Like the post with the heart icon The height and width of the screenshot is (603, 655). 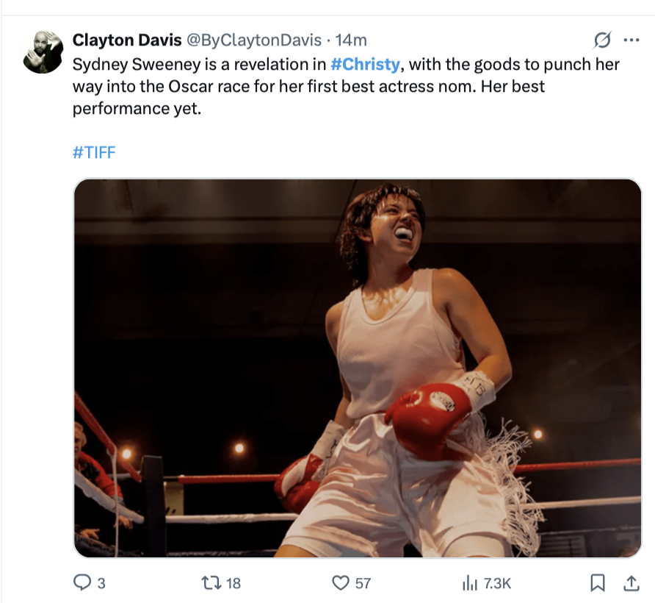click(341, 583)
